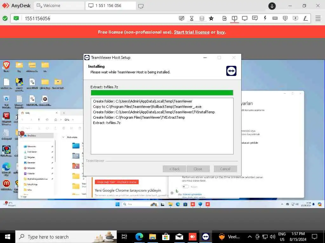Open the display settings monitor icon
This screenshot has height=243, width=325.
245,18
